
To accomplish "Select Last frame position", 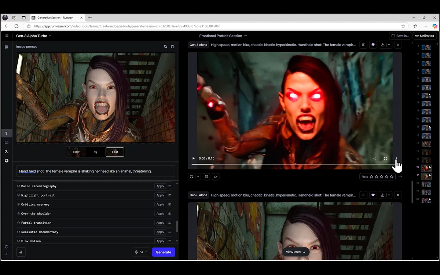I will [x=115, y=152].
